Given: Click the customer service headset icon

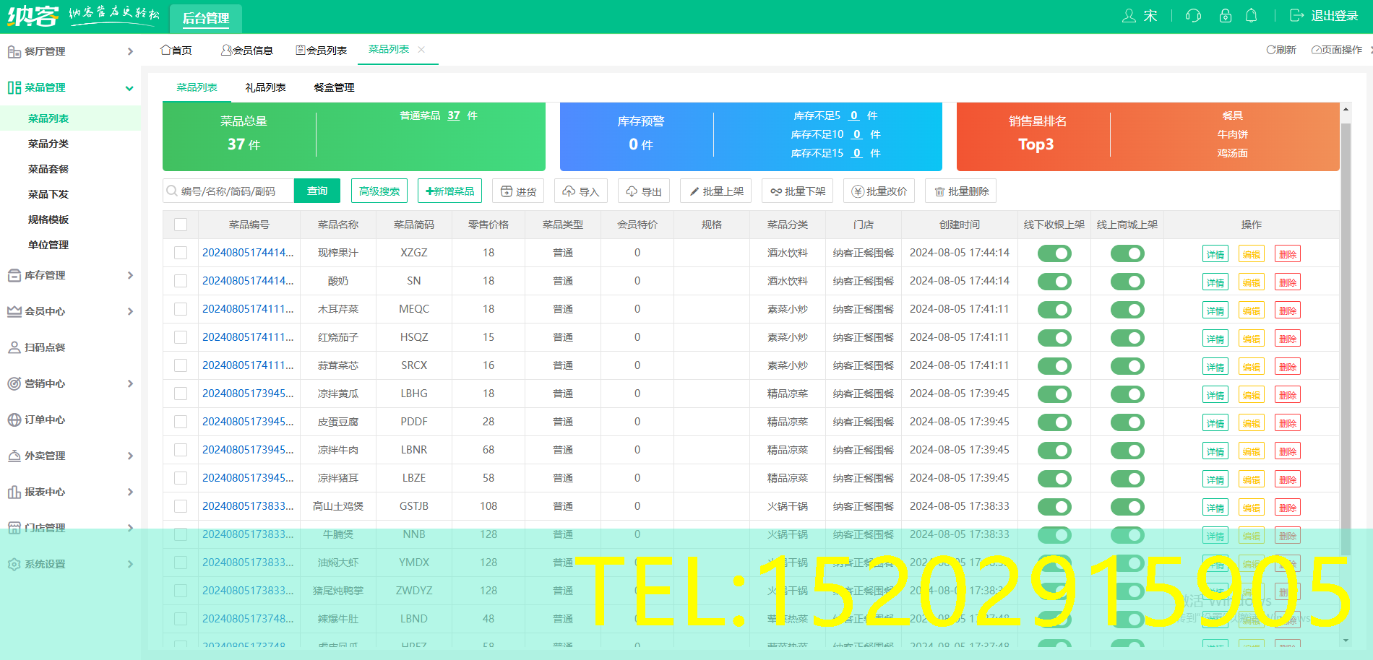Looking at the screenshot, I should pos(1193,16).
